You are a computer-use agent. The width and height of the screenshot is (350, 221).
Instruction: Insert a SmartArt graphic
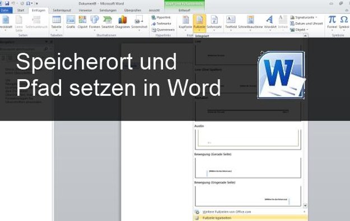[108, 22]
